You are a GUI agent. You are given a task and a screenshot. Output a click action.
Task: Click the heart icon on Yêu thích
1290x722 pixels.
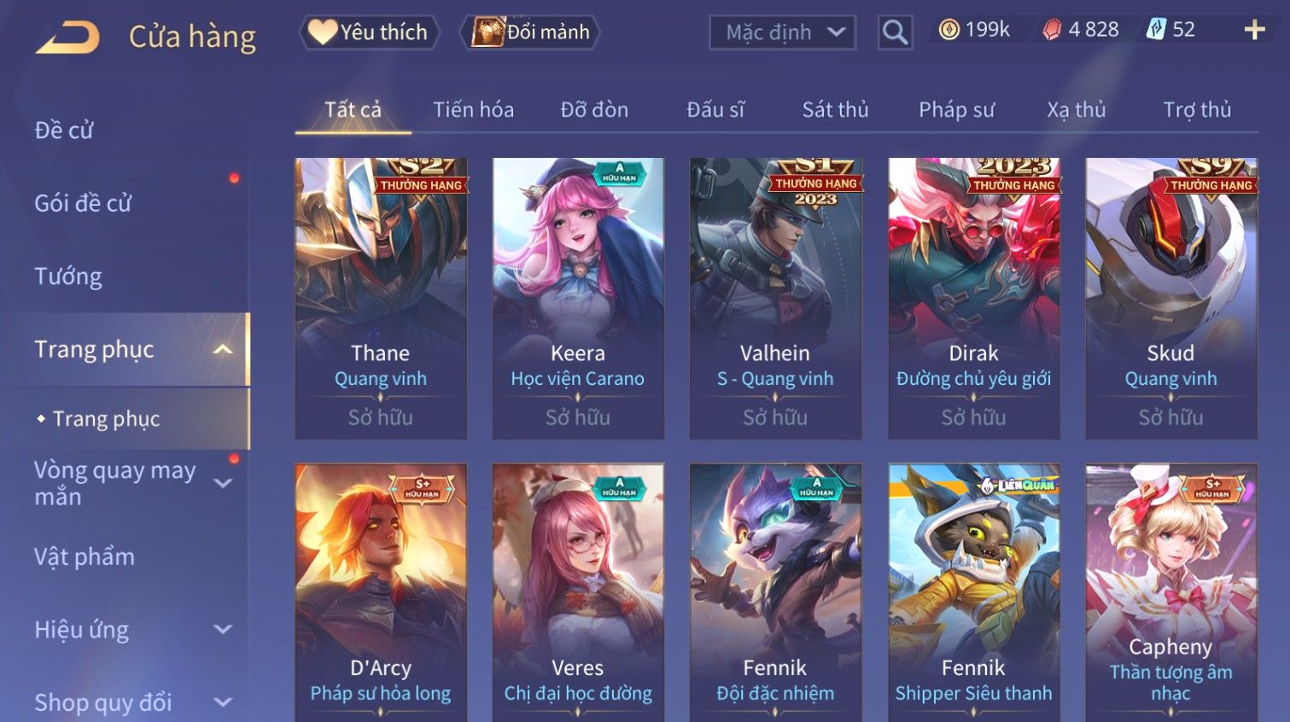click(x=322, y=32)
